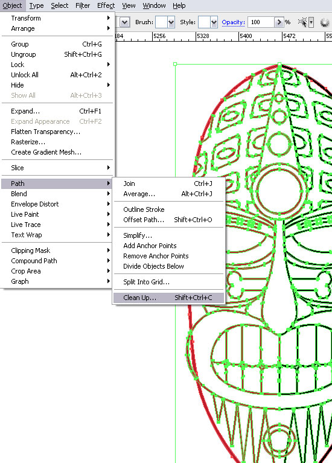Image resolution: width=332 pixels, height=463 pixels.
Task: Choose Simplify... in Path submenu
Action: coord(168,235)
